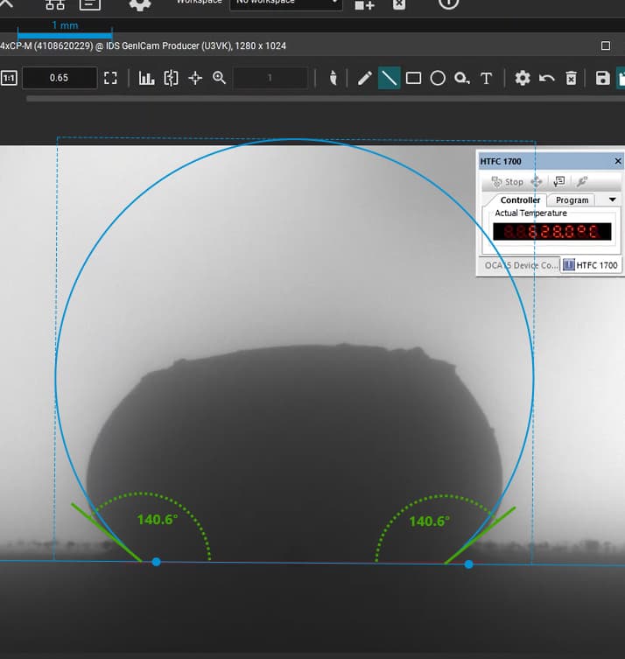Click the right baseline contact point dot
Screen dimensions: 625x659
click(468, 564)
